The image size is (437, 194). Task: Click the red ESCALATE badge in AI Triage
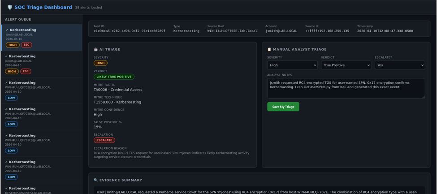pos(104,140)
